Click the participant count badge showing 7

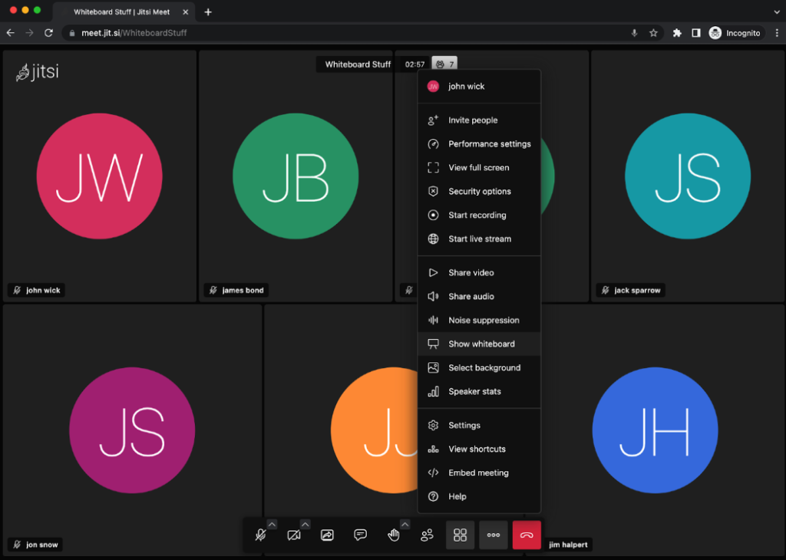(x=444, y=64)
